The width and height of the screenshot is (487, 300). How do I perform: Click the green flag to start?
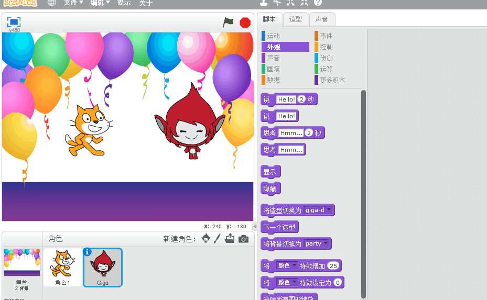coord(228,23)
